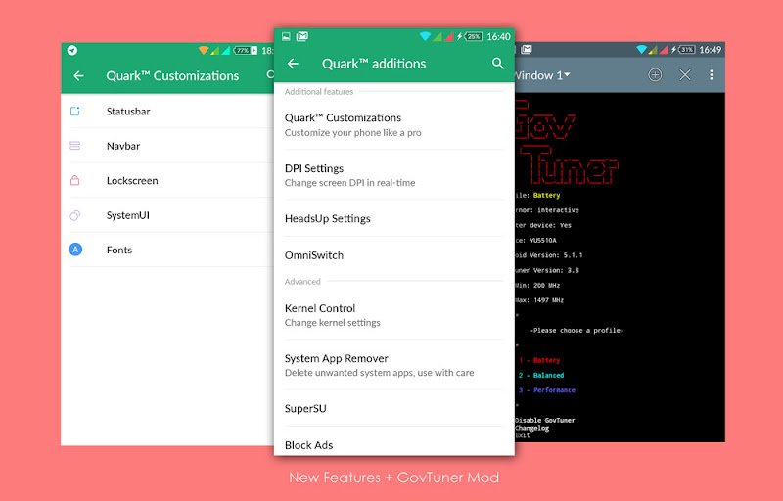
Task: Tap 16:49 clock in terminal status bar
Action: point(711,49)
